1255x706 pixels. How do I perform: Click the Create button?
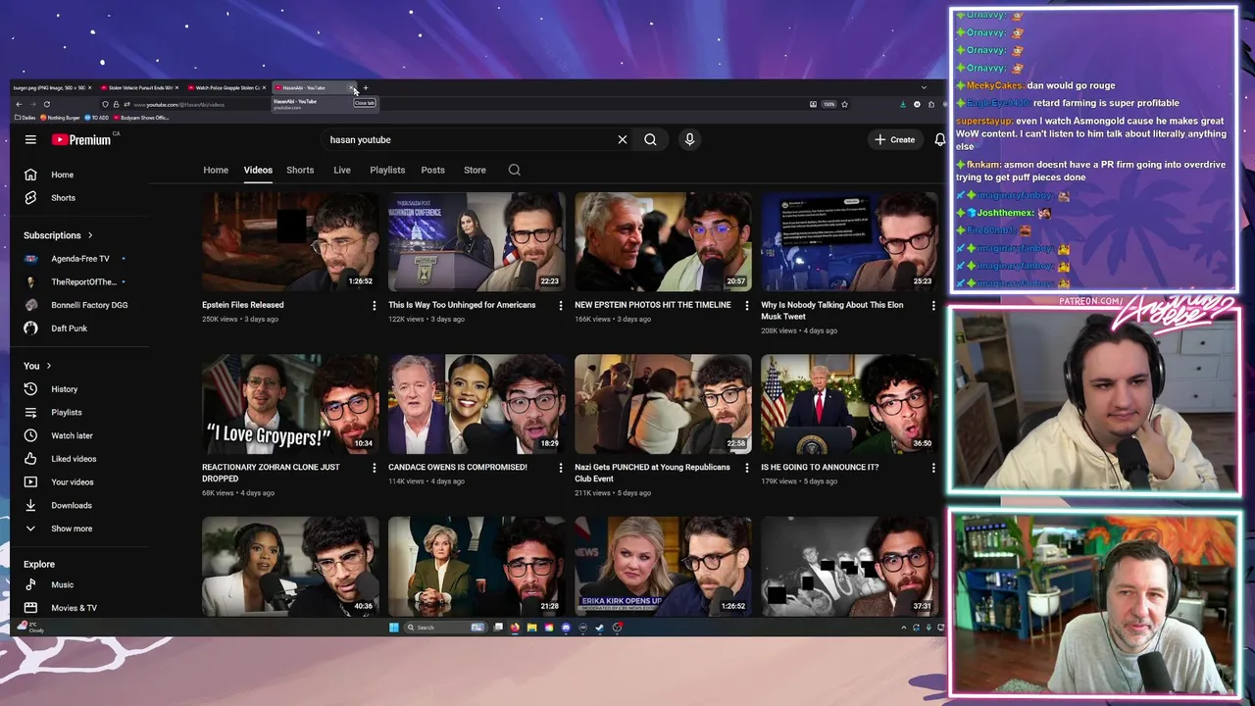[x=894, y=139]
